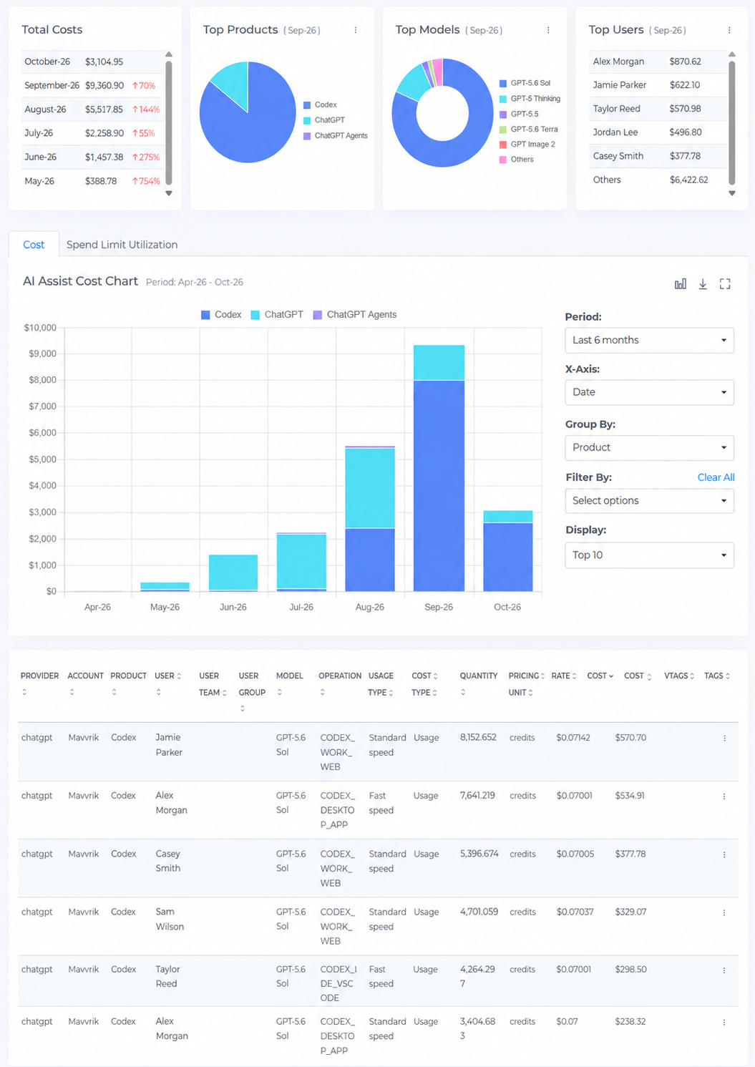Open the Top Models card options menu

548,30
